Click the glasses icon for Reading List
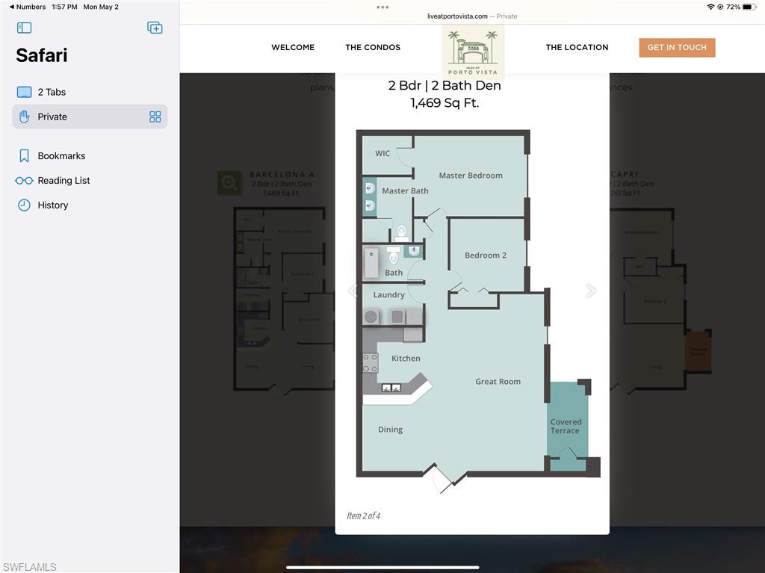Screen dimensions: 765x573 (x=24, y=181)
